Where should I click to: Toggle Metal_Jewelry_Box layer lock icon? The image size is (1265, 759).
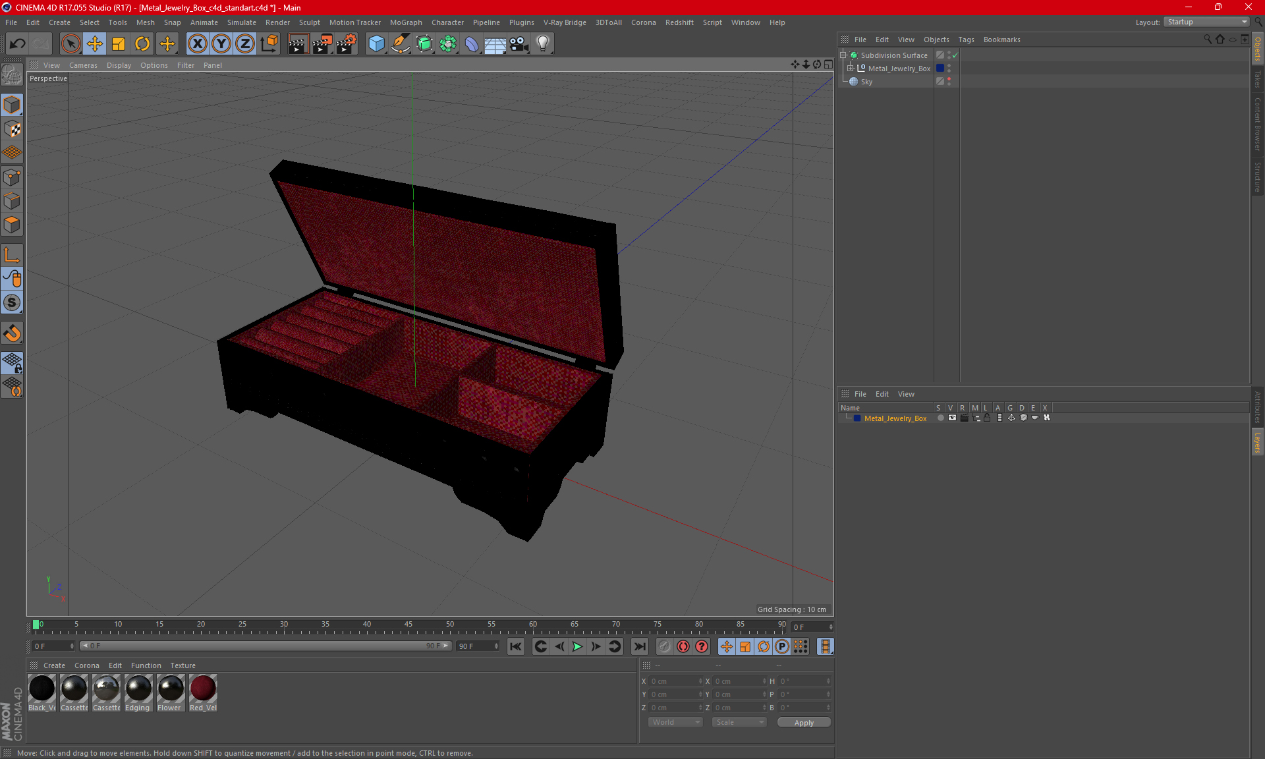coord(987,418)
